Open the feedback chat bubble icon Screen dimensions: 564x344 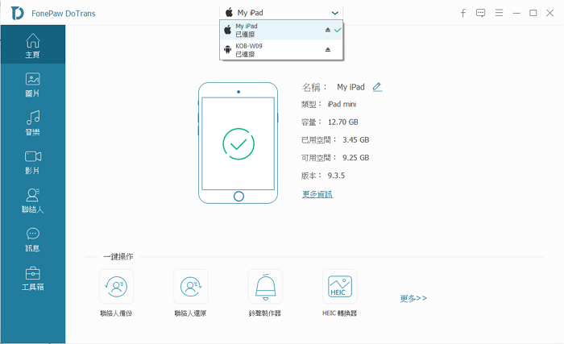(x=480, y=14)
